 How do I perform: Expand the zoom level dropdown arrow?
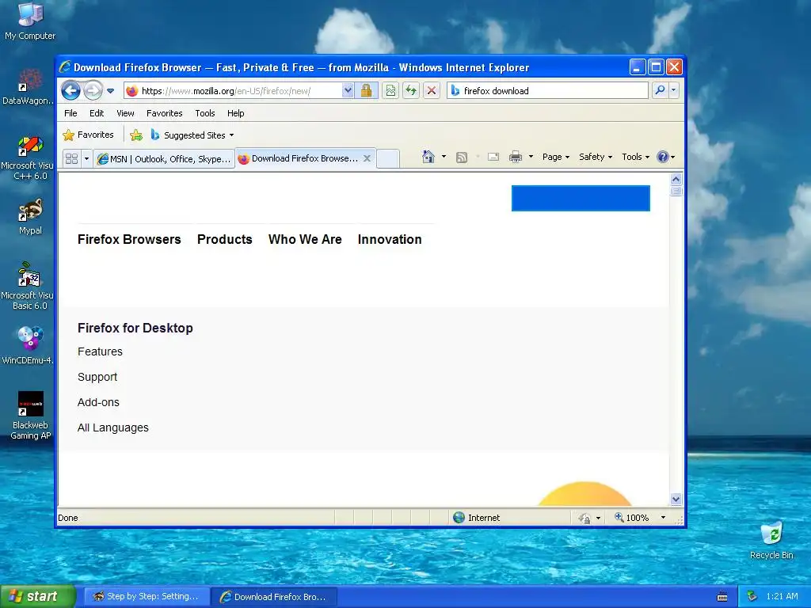point(663,518)
